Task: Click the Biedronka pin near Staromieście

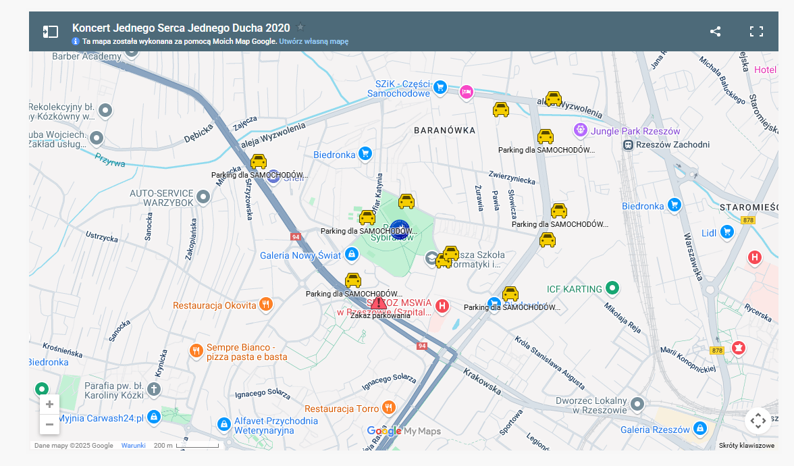Action: click(674, 205)
